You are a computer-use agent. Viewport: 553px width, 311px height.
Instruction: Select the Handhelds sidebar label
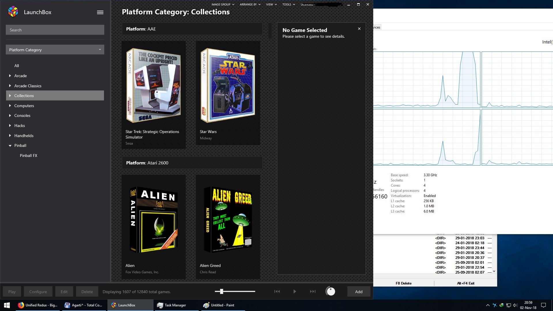24,136
